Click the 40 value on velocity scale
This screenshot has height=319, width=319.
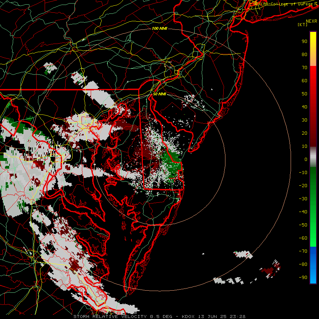tap(304, 107)
